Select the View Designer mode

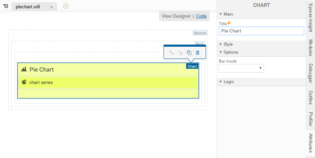click(x=176, y=16)
